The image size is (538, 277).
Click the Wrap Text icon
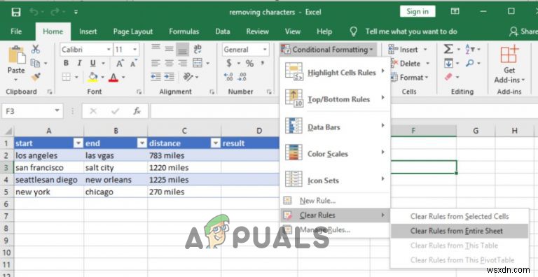pyautogui.click(x=198, y=49)
